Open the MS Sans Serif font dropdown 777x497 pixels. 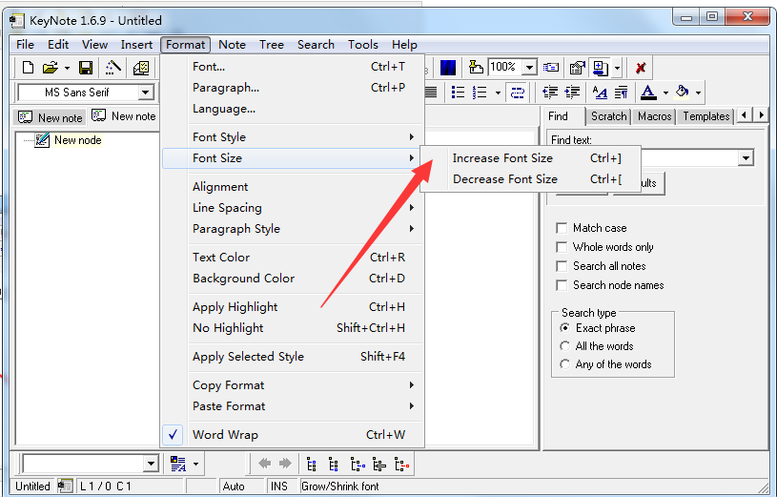[x=145, y=93]
